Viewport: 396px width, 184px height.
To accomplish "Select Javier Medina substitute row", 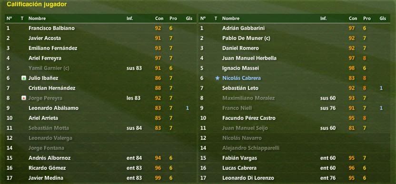I will (x=100, y=178).
